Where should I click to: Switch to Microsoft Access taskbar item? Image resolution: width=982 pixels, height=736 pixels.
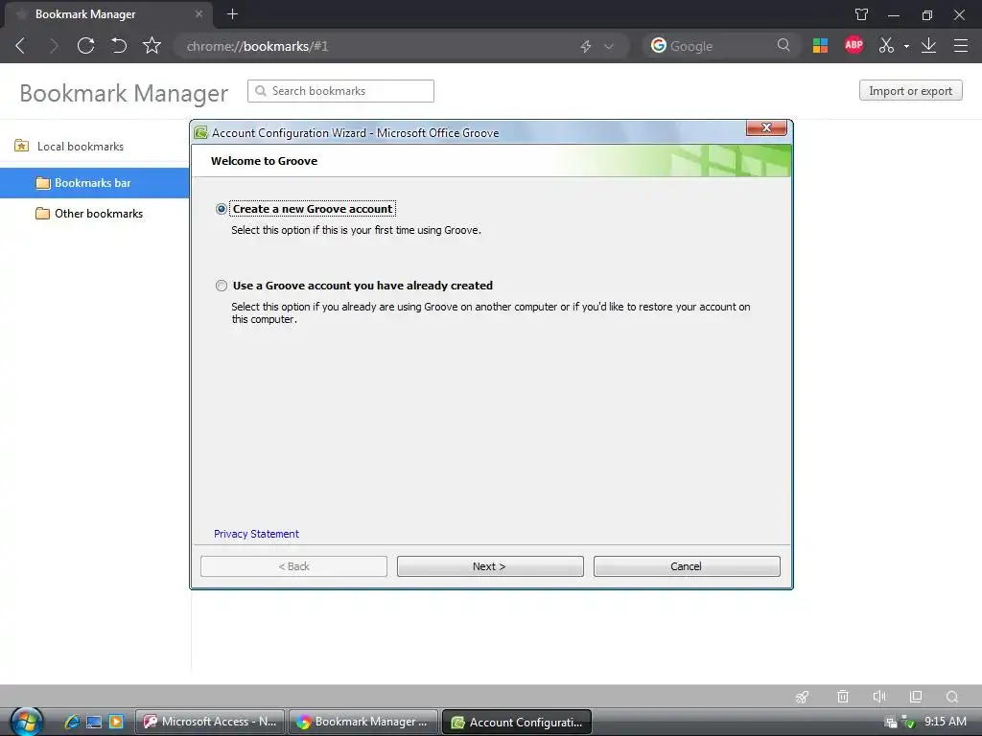tap(210, 722)
